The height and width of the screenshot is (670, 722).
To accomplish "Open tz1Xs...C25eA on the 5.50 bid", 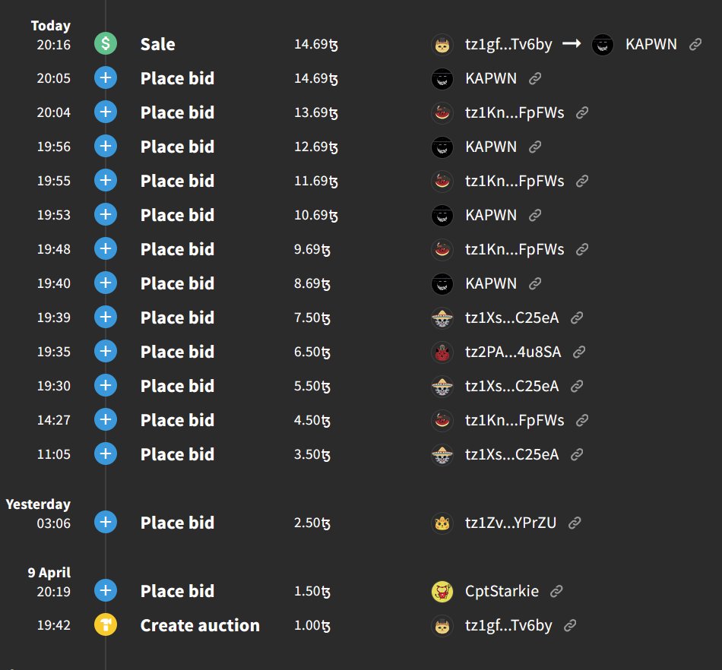I will click(x=511, y=386).
